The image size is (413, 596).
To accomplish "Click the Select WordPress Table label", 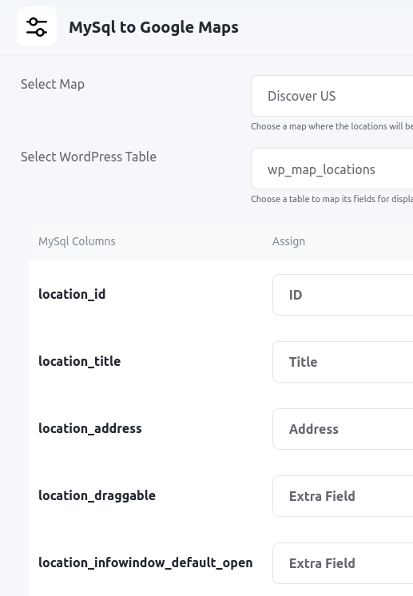I will (89, 157).
